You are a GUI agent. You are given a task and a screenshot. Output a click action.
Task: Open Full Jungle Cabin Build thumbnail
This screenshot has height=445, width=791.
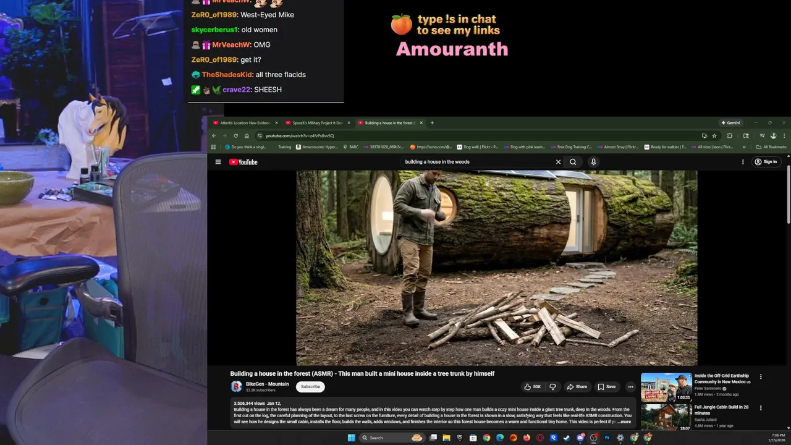point(666,417)
